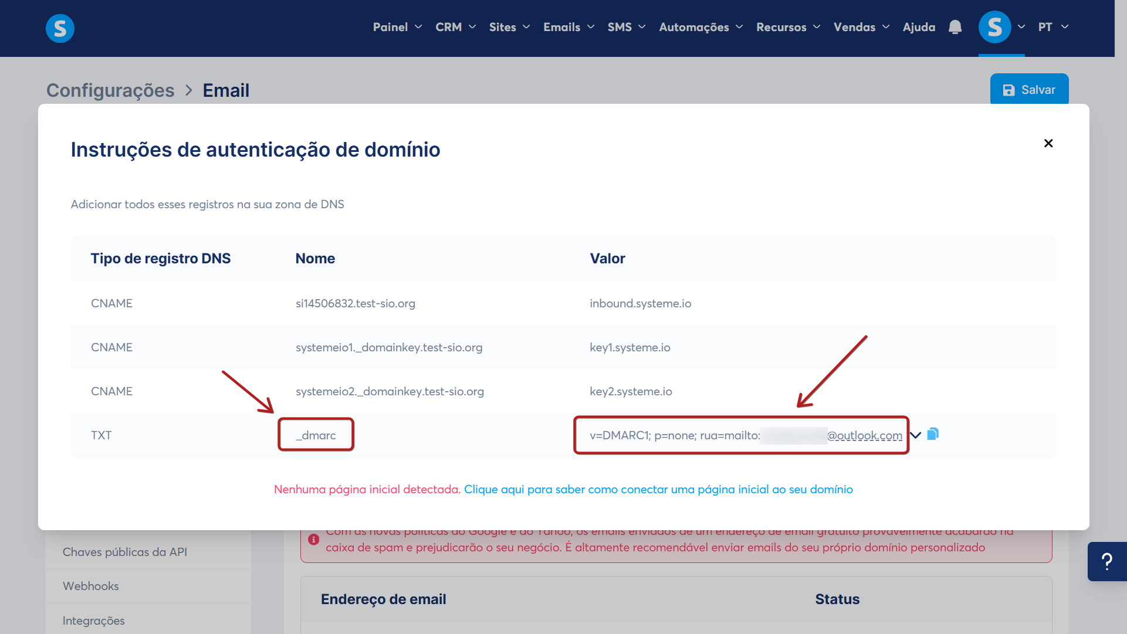1127x634 pixels.
Task: Open the CRM dropdown menu
Action: [x=455, y=27]
